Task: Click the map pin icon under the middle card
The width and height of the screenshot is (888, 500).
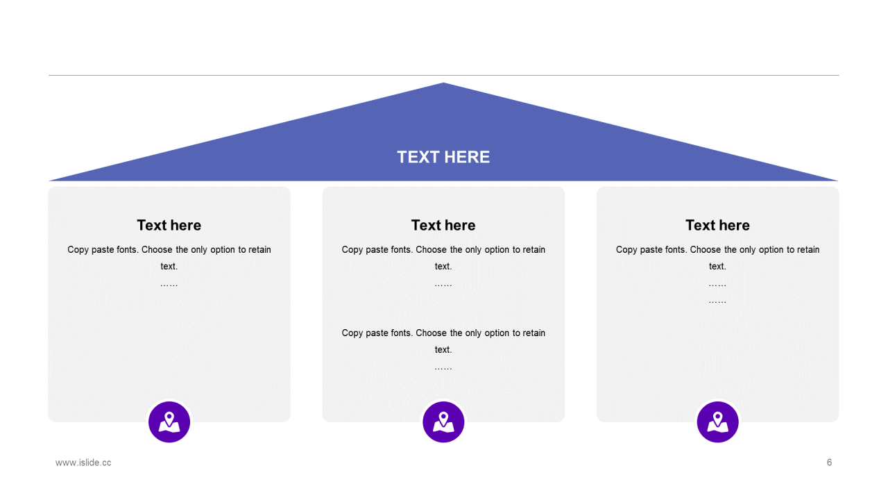Action: tap(443, 422)
